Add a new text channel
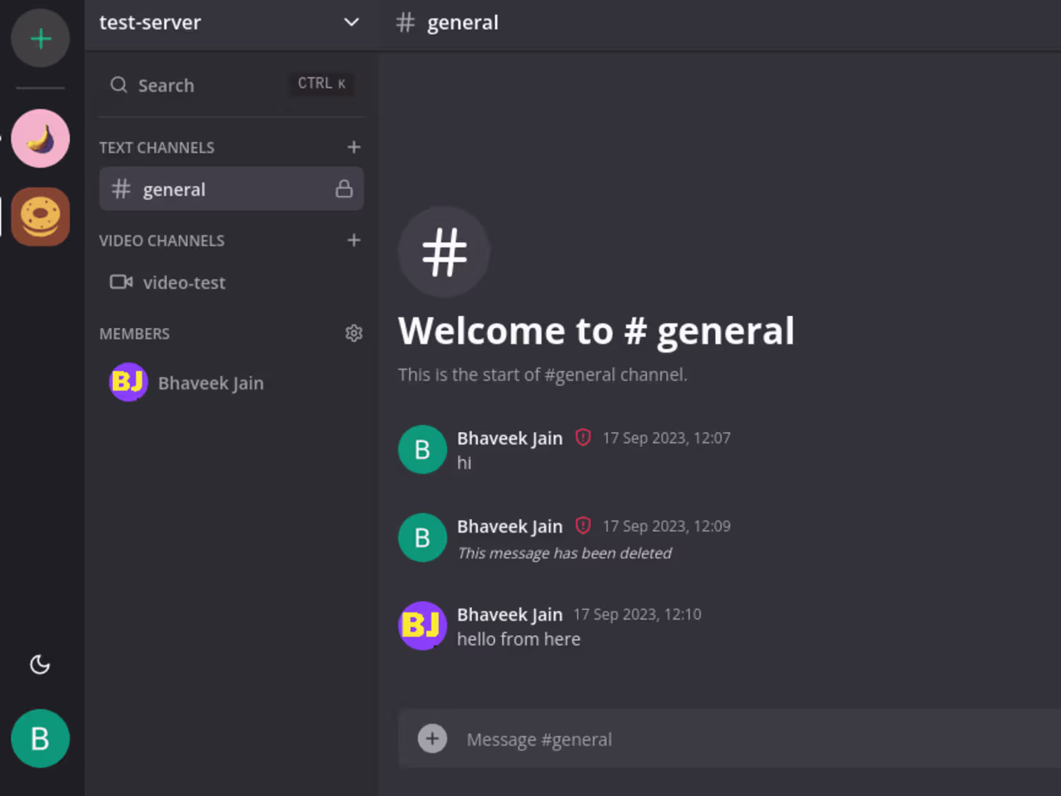The height and width of the screenshot is (796, 1061). (x=354, y=147)
